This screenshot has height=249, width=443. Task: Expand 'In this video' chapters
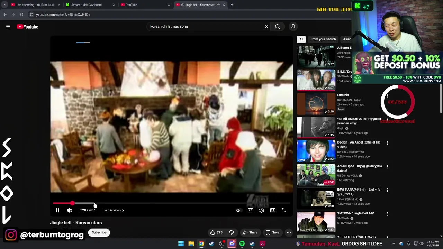click(114, 210)
